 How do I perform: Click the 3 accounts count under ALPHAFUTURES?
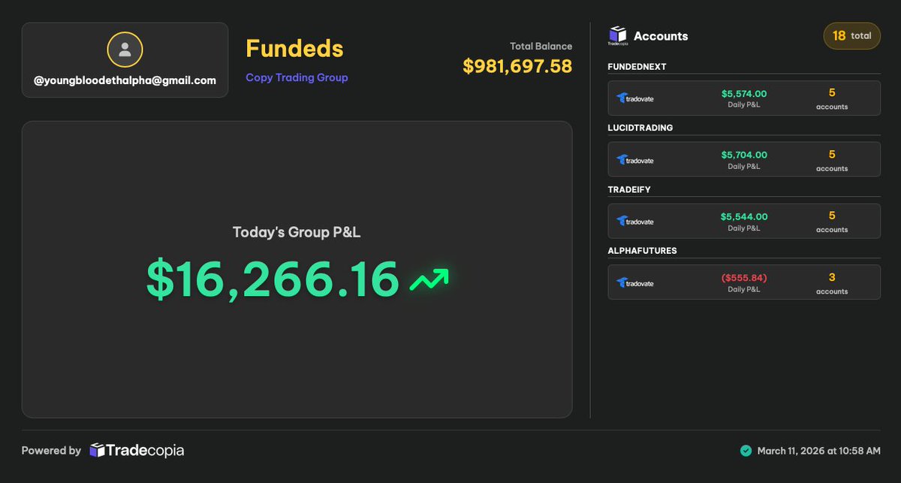pos(832,283)
